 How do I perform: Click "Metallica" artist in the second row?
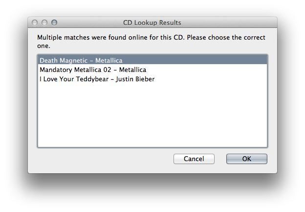pyautogui.click(x=133, y=70)
